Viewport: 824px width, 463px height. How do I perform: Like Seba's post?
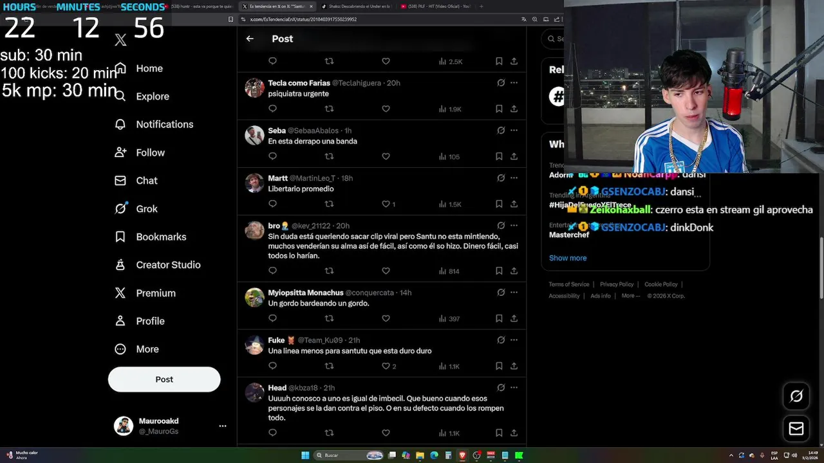pos(386,156)
